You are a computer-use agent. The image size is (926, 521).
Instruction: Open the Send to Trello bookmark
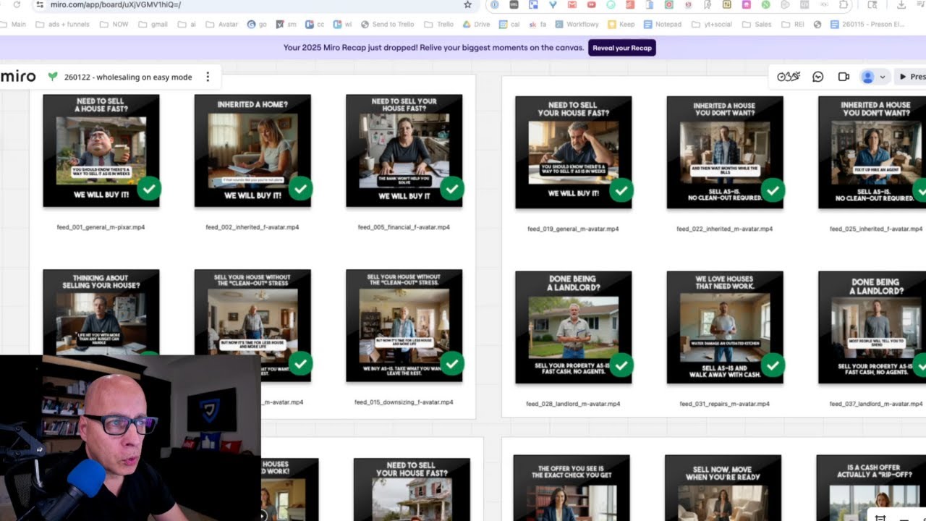tap(387, 24)
